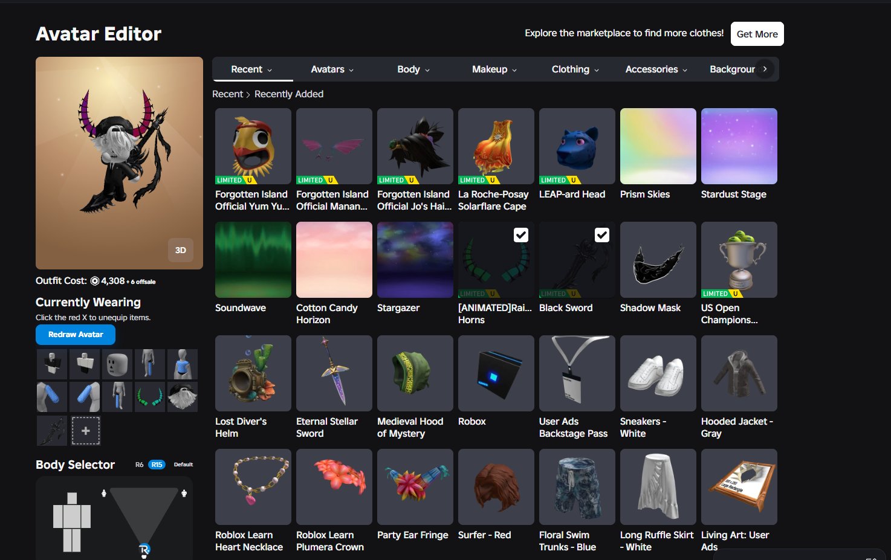Select the R15 body rig option

point(157,465)
